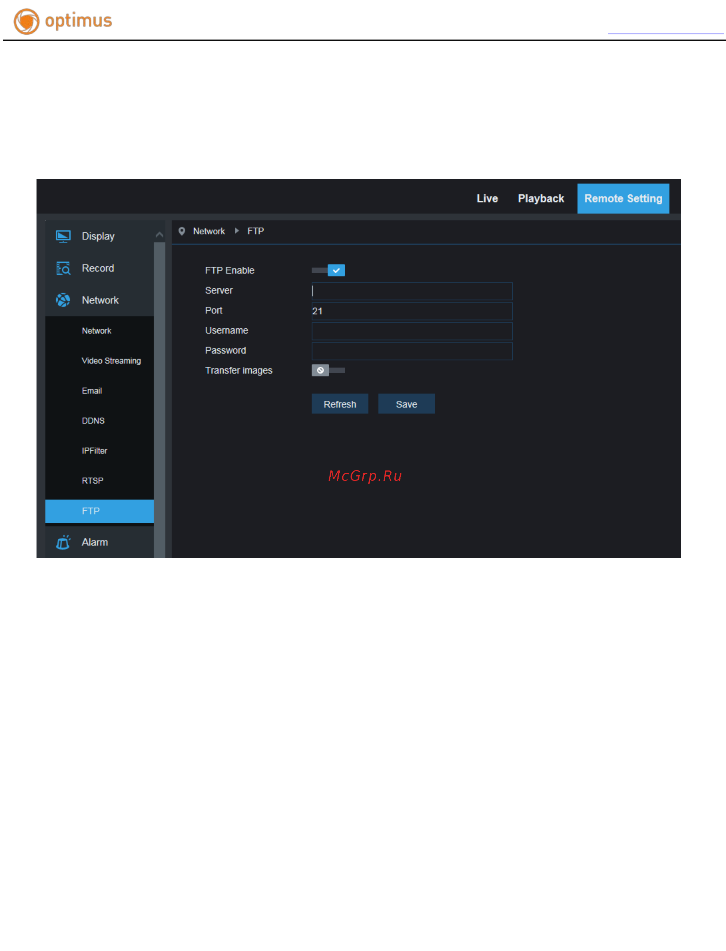Click the Alarm siren icon
The image size is (726, 951).
coord(63,542)
